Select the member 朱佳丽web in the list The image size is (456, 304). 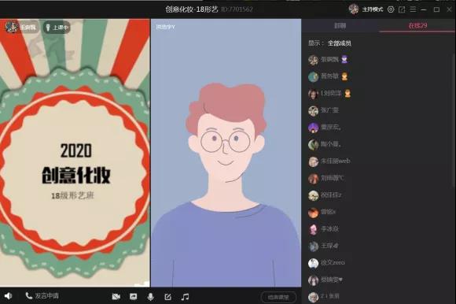point(329,161)
